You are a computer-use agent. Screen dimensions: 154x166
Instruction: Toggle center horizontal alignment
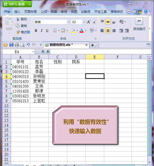pos(108,30)
